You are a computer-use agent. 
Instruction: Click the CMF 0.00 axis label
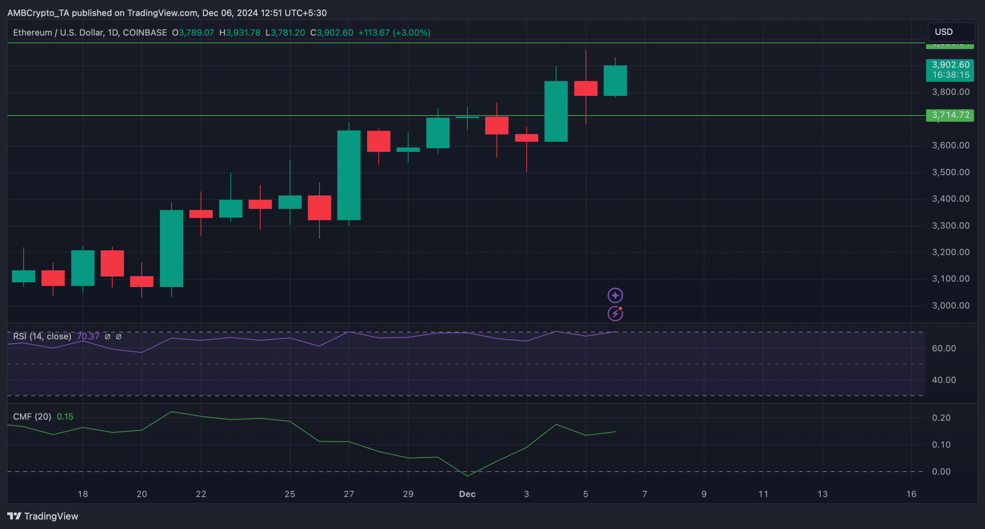click(941, 471)
